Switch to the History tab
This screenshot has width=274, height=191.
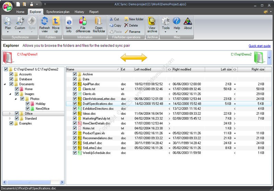(x=79, y=12)
